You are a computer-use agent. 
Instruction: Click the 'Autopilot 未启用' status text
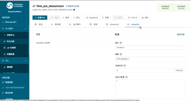(43, 43)
